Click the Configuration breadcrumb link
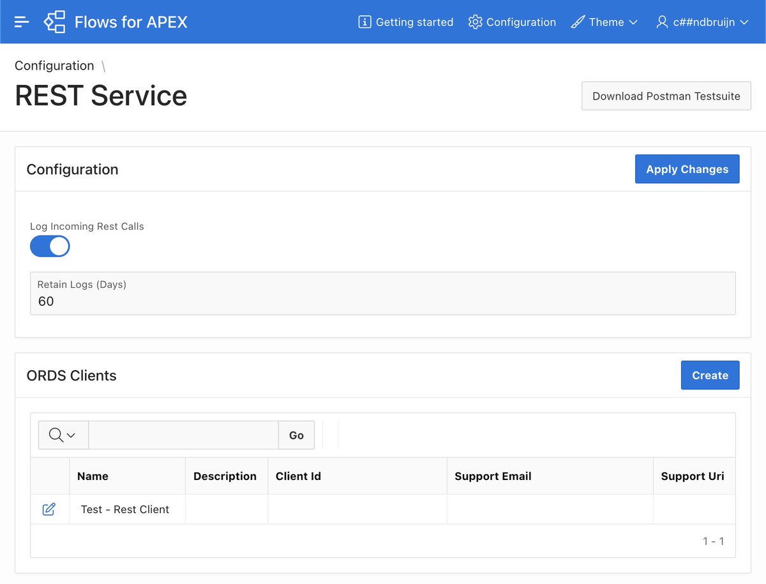The width and height of the screenshot is (766, 584). [54, 66]
